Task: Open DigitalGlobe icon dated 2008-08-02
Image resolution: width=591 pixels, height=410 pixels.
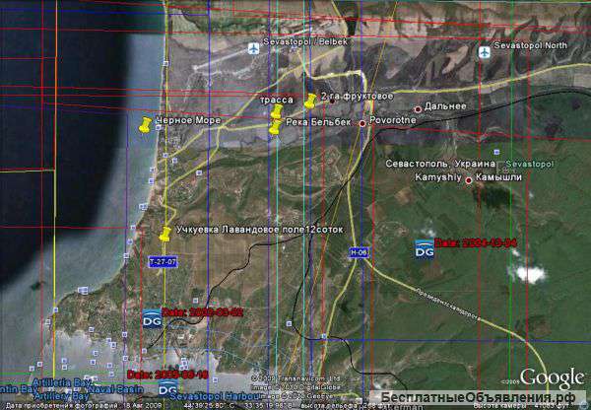Action: coord(153,317)
